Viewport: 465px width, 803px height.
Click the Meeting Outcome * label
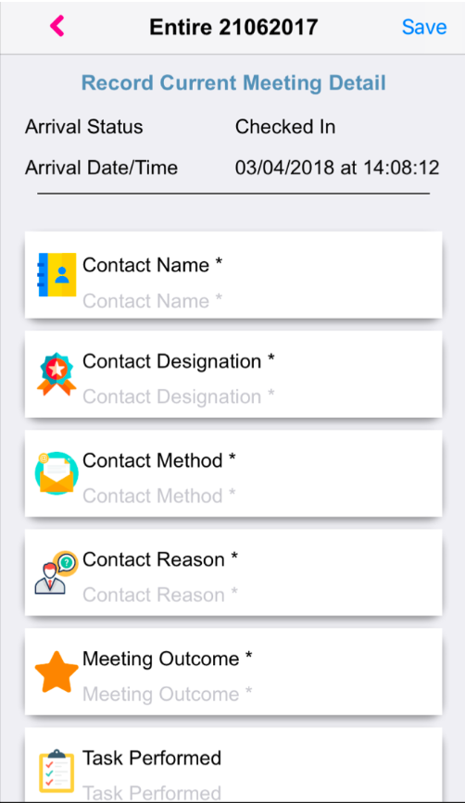pyautogui.click(x=168, y=659)
